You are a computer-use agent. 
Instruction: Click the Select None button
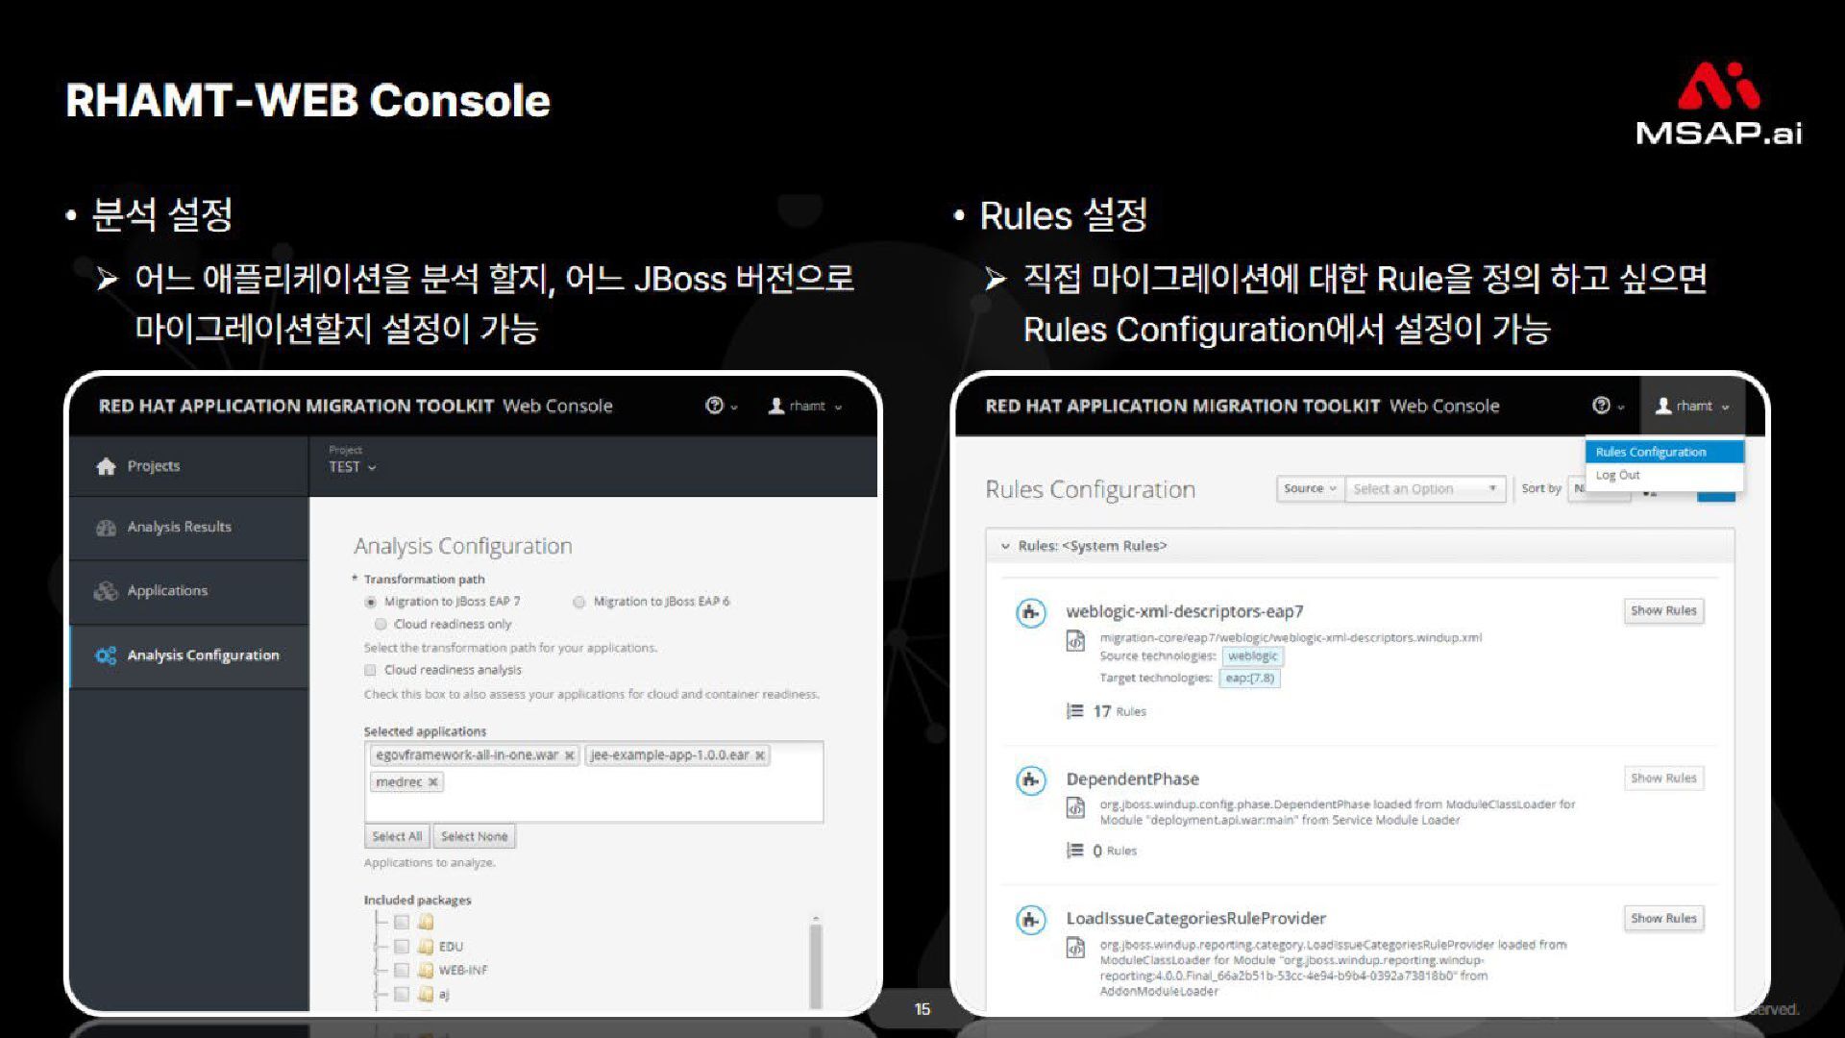474,836
